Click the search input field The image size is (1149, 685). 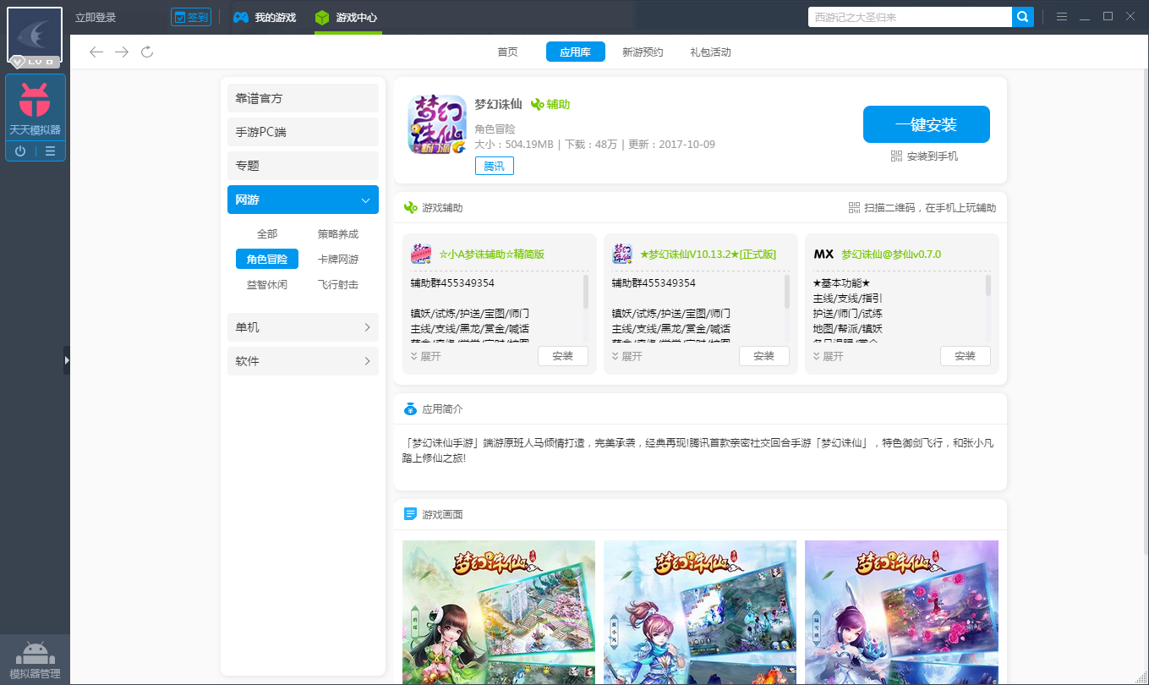[910, 17]
